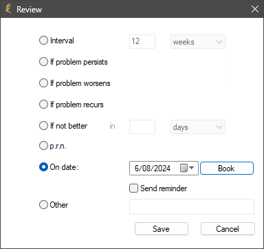
Task: Choose the If problem persists option
Action: pos(43,62)
